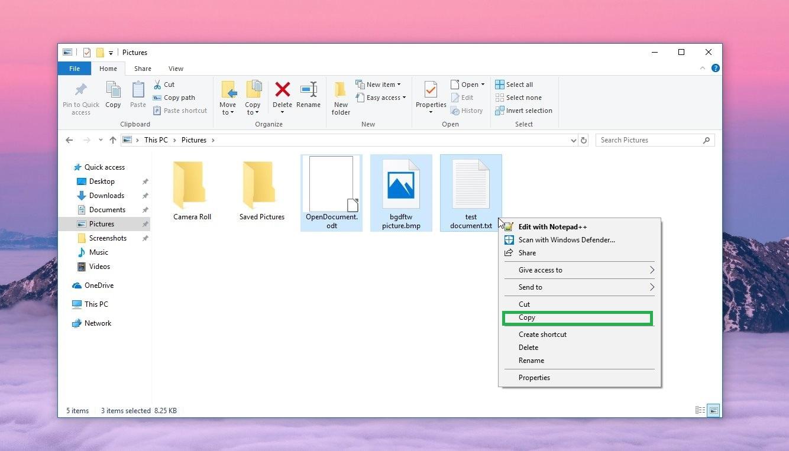Choose Delete in context menu
The image size is (789, 451).
(580, 348)
